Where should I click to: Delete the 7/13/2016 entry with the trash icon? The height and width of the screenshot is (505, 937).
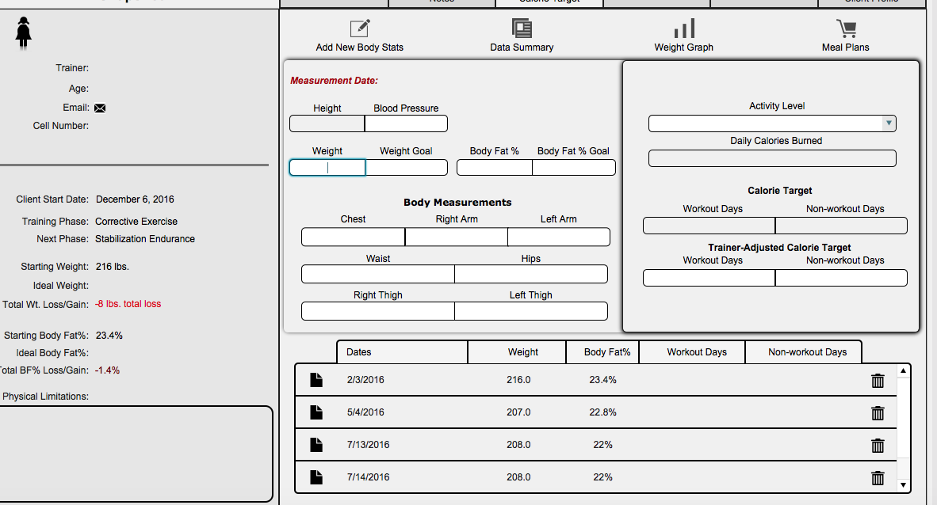(x=878, y=446)
